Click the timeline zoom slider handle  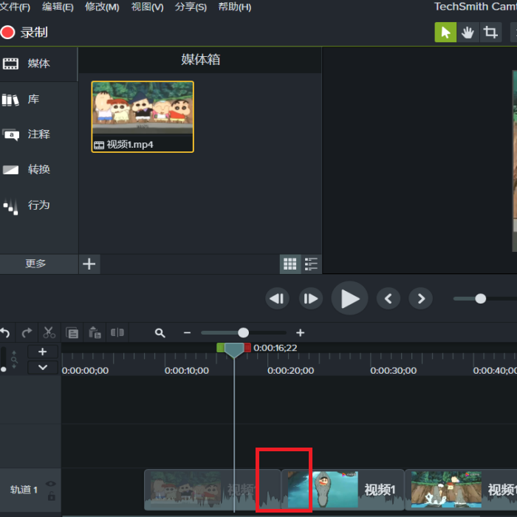coord(243,332)
